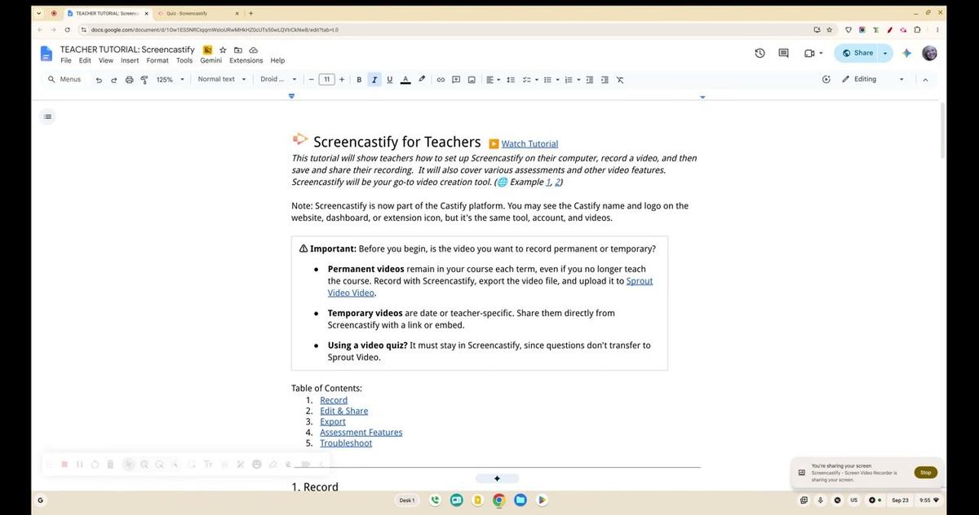Toggle the embedded webcam in Screencastify bar
The height and width of the screenshot is (515, 979).
point(305,464)
